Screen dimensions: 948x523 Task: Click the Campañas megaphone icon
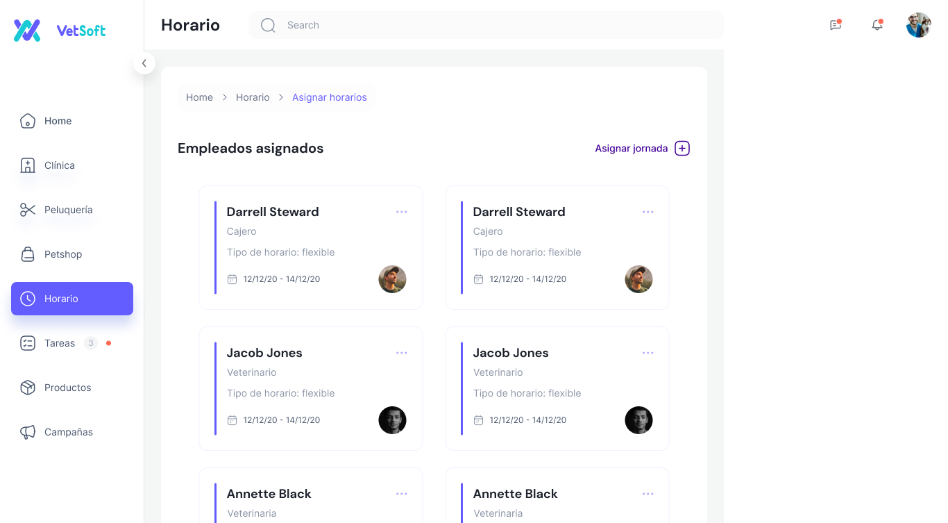tap(28, 432)
